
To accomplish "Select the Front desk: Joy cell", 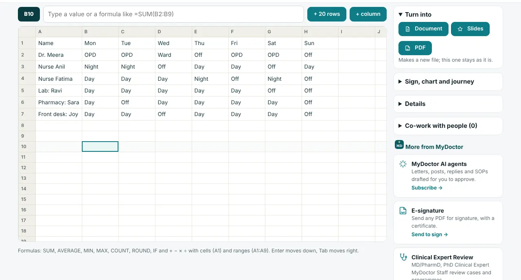I will 59,114.
